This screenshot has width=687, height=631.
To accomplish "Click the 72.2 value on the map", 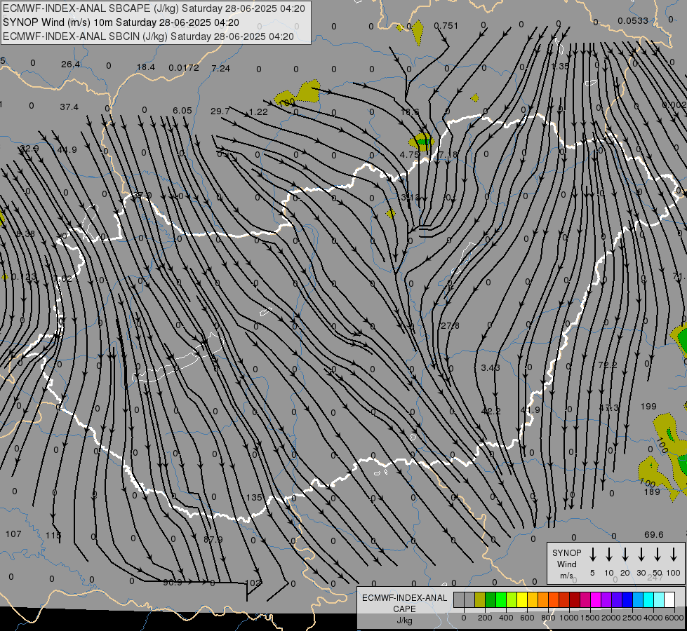I will [x=607, y=365].
